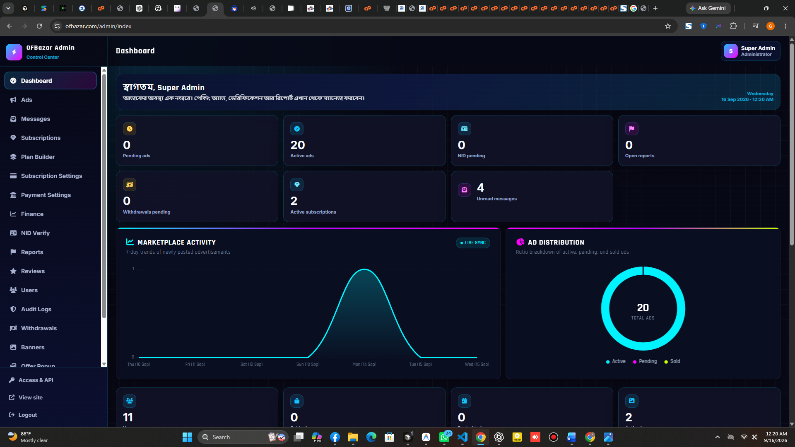
Task: Open the browser extensions puzzle icon
Action: click(x=734, y=26)
